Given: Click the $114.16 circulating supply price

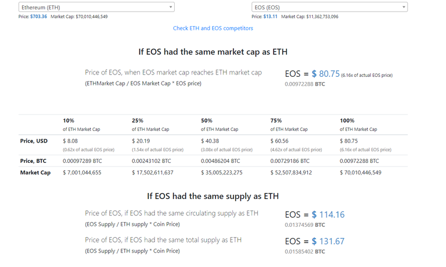Looking at the screenshot, I should point(328,215).
